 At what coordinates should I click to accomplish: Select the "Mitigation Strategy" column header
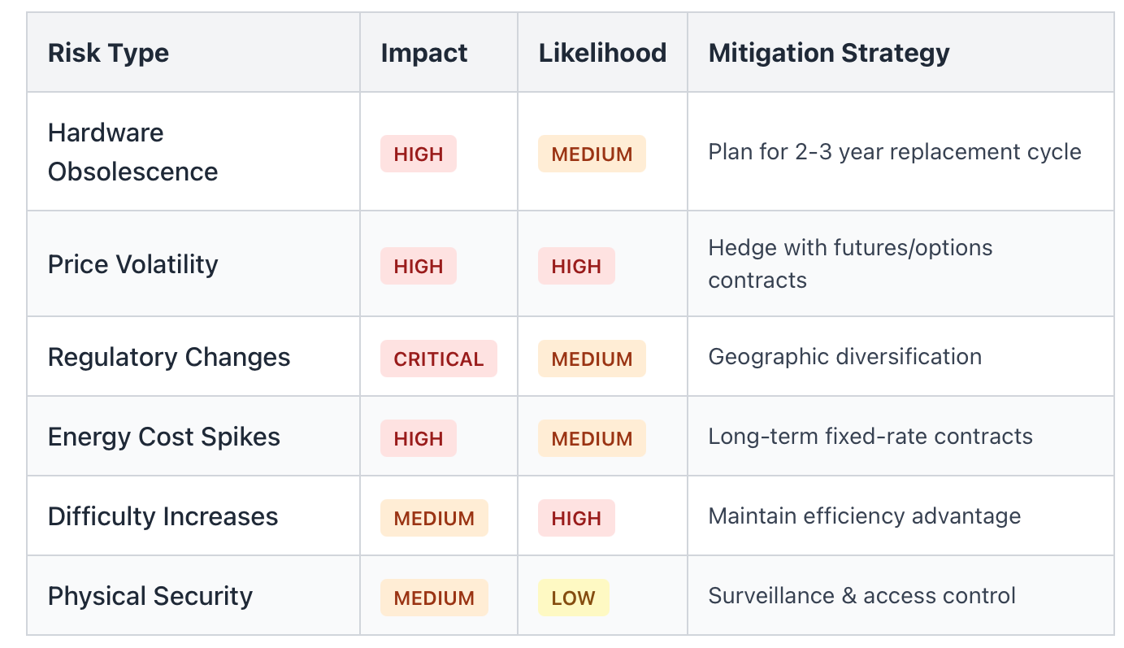coord(828,54)
